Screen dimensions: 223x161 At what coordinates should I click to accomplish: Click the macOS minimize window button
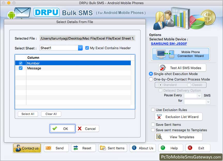click(9, 3)
